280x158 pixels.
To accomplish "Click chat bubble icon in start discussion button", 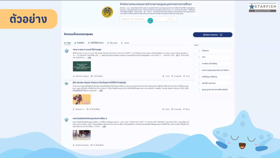I will [x=221, y=35].
